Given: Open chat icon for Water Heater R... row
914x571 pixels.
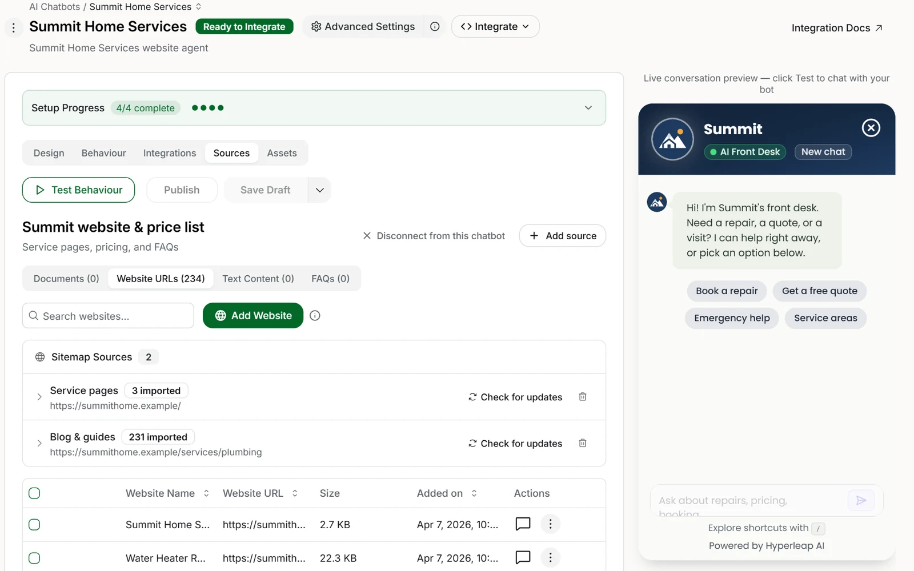Looking at the screenshot, I should [x=523, y=557].
